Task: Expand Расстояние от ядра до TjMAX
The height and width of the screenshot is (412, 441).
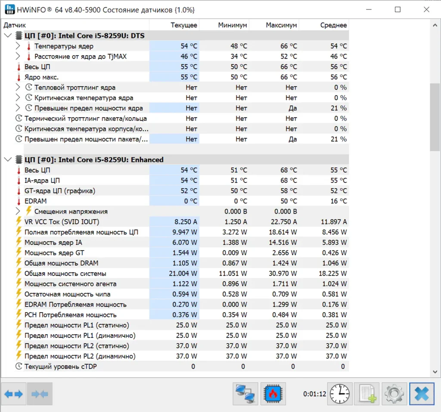Action: (18, 56)
